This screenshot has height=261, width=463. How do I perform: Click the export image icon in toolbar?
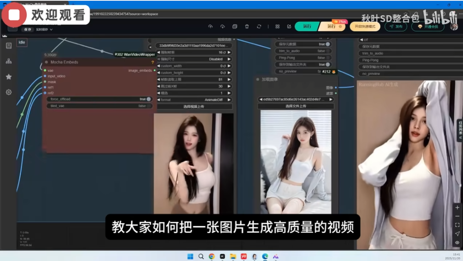click(x=235, y=25)
